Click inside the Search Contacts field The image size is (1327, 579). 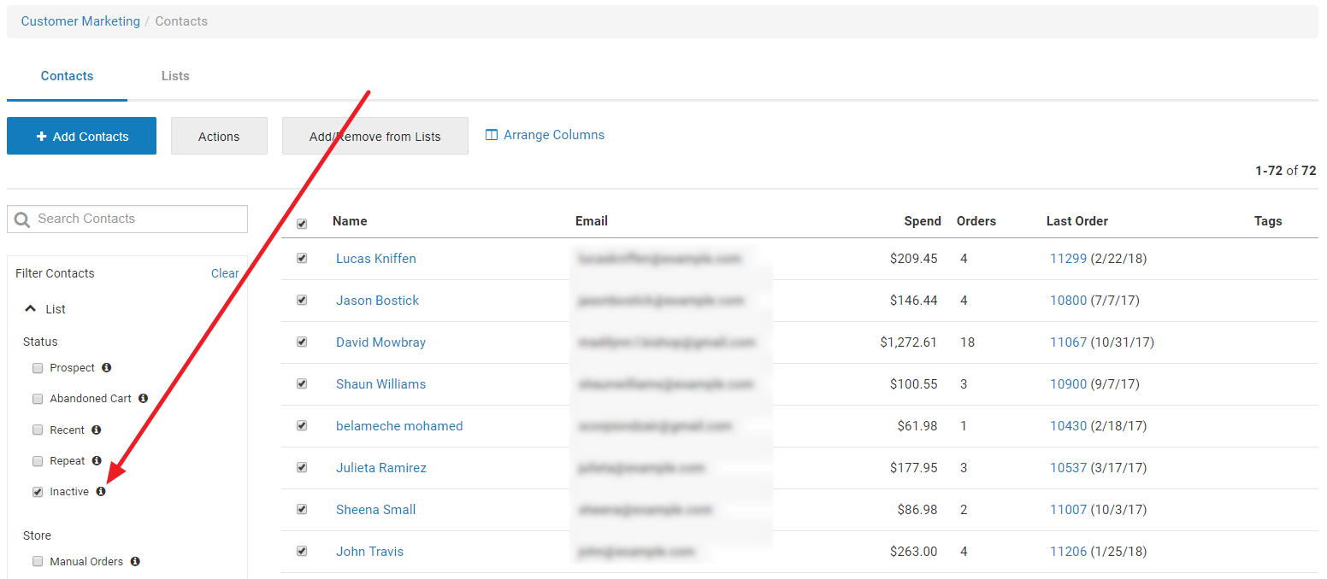coord(137,219)
